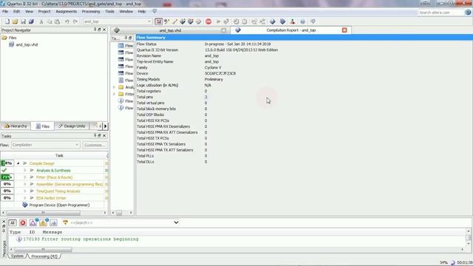Click the messages search field

tap(121, 222)
